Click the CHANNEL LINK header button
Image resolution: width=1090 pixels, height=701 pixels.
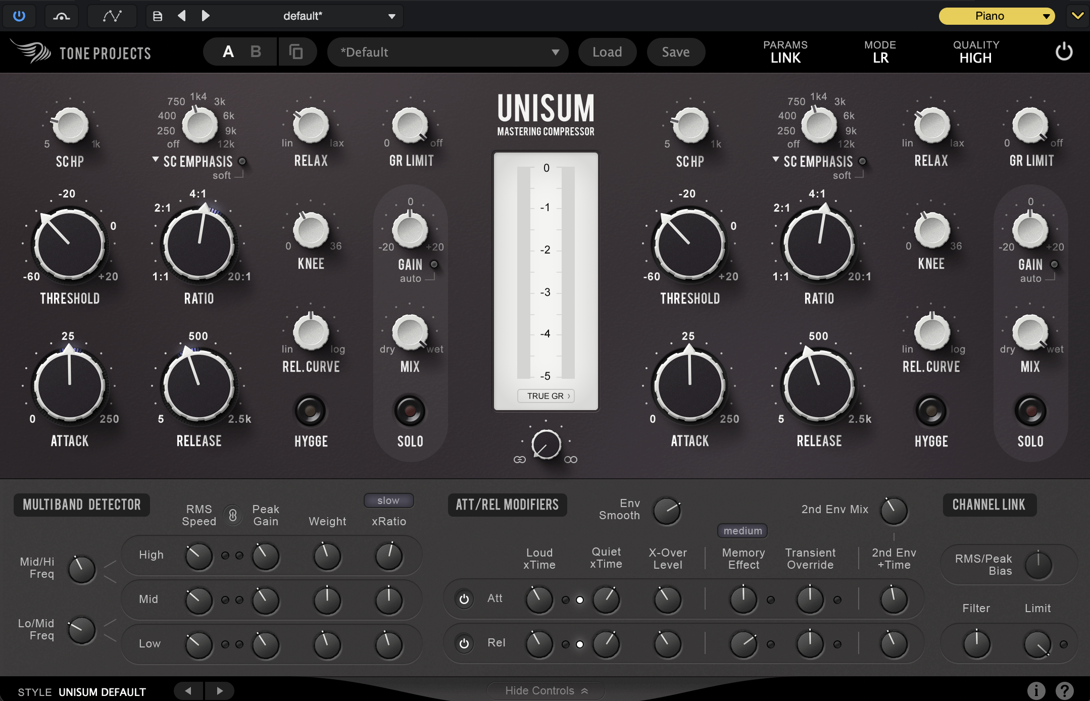click(x=989, y=505)
